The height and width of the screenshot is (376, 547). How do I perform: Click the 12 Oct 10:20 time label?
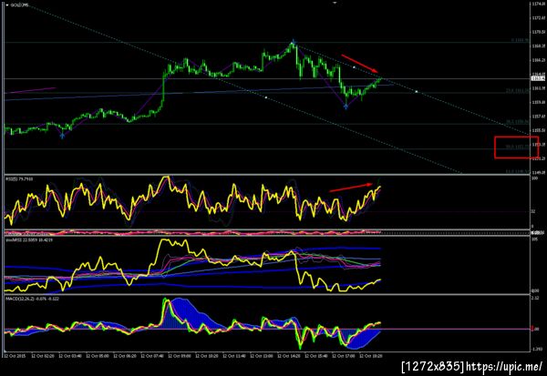click(207, 356)
